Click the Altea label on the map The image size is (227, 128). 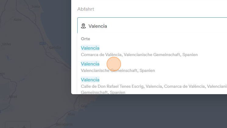click(x=72, y=114)
